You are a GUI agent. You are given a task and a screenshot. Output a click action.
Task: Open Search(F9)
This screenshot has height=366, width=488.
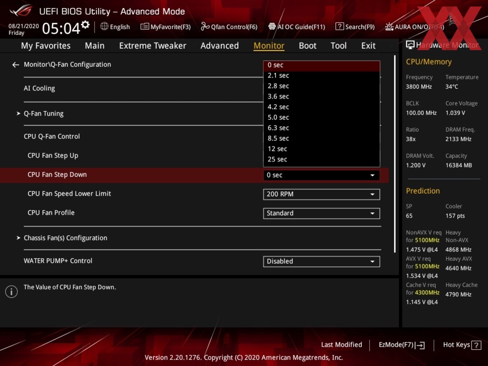[355, 27]
